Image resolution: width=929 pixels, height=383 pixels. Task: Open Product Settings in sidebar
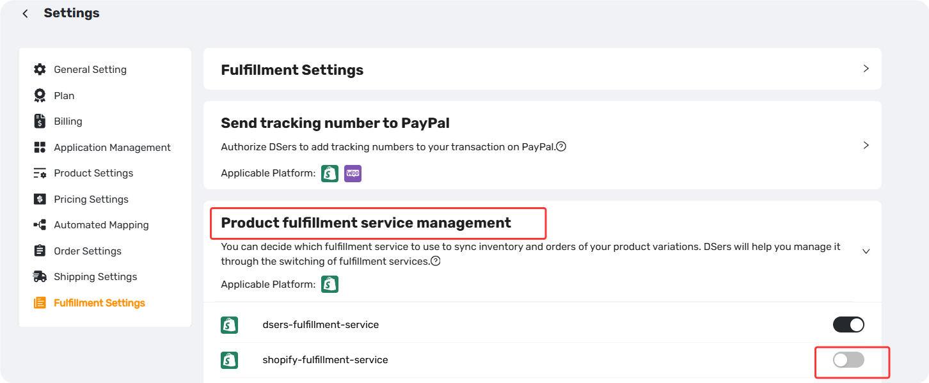pyautogui.click(x=93, y=173)
